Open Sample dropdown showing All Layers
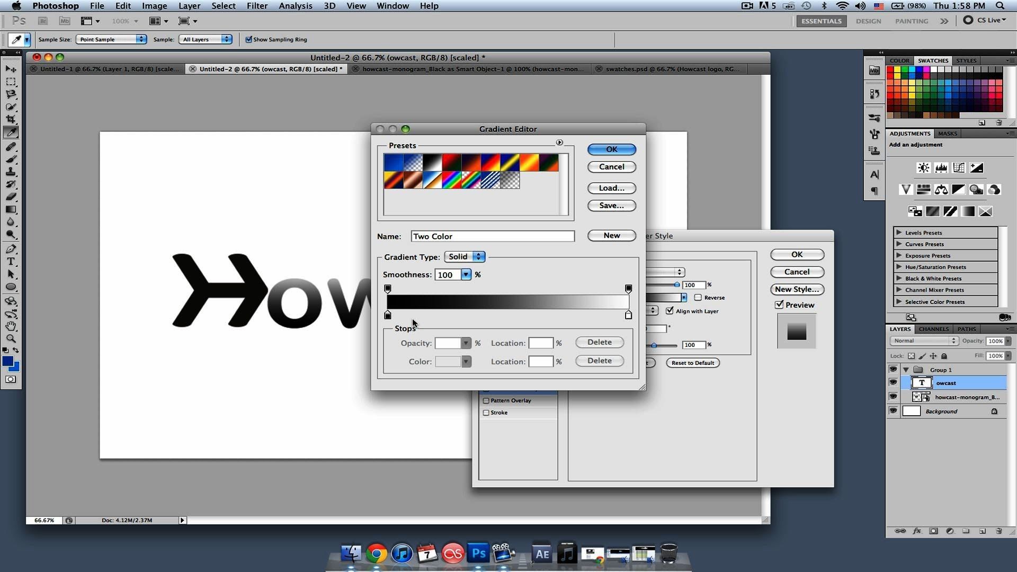 204,39
